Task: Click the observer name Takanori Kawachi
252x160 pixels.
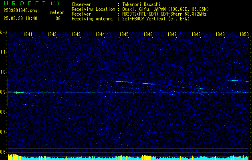Action: click(x=141, y=4)
